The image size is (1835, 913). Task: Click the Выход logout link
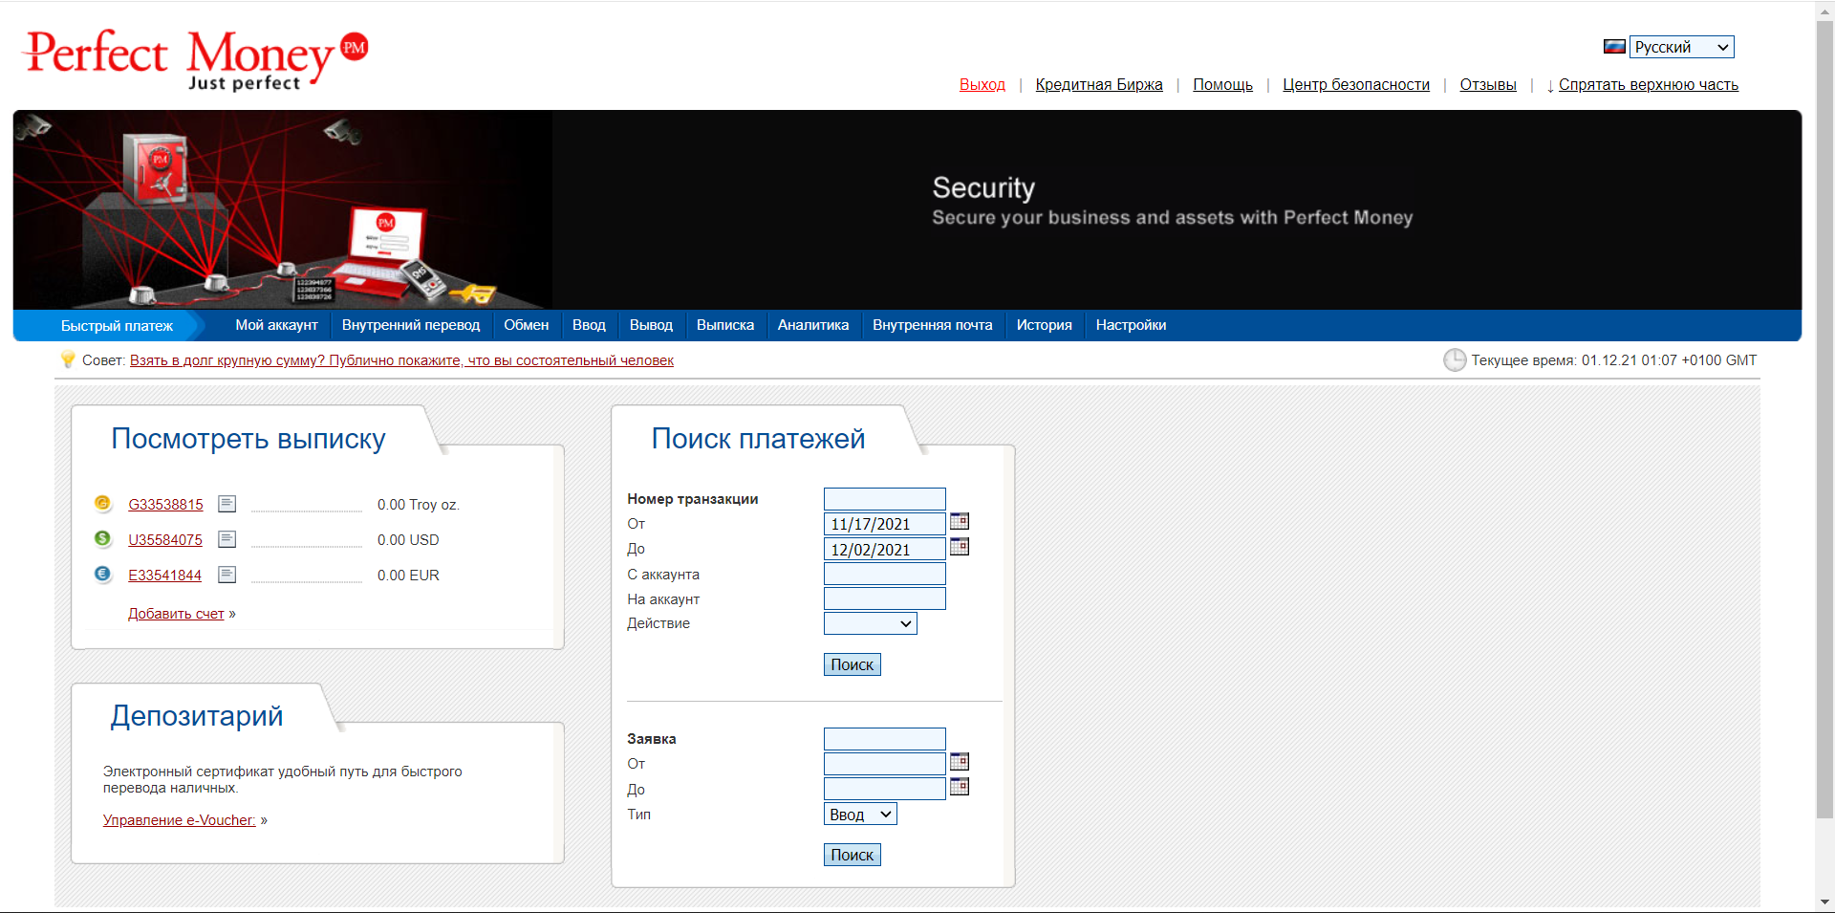click(982, 84)
